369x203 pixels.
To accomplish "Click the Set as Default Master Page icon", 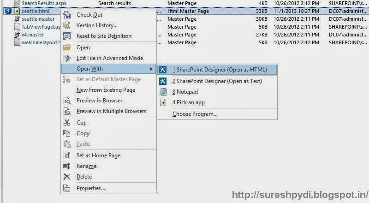I will (67, 79).
